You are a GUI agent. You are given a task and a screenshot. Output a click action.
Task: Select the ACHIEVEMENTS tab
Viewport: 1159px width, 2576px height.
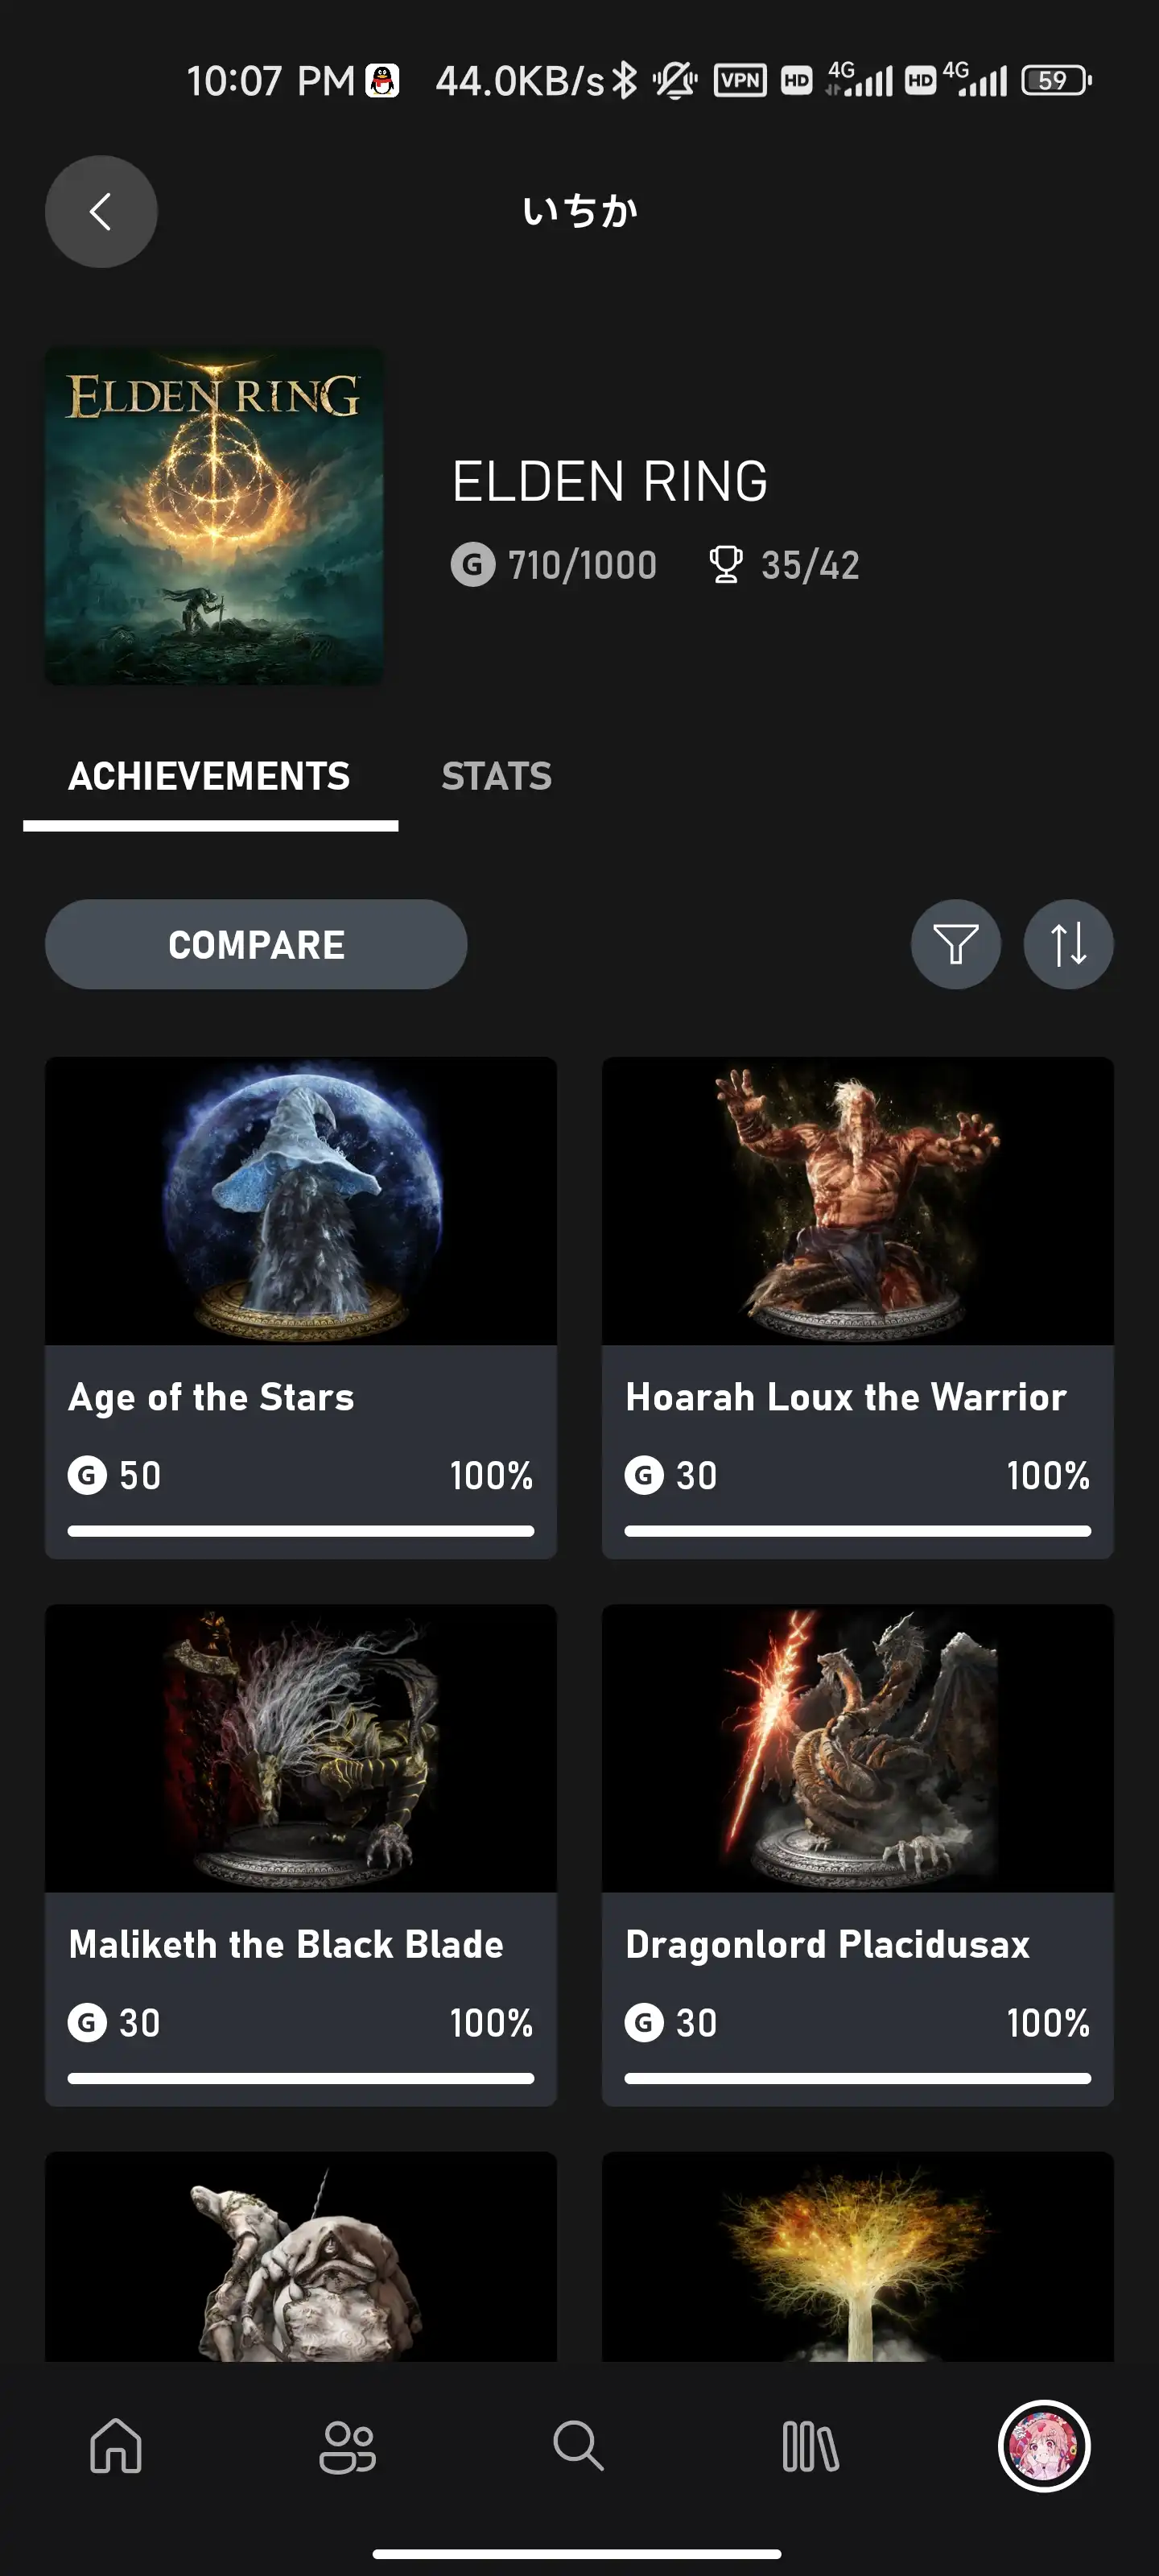(209, 776)
